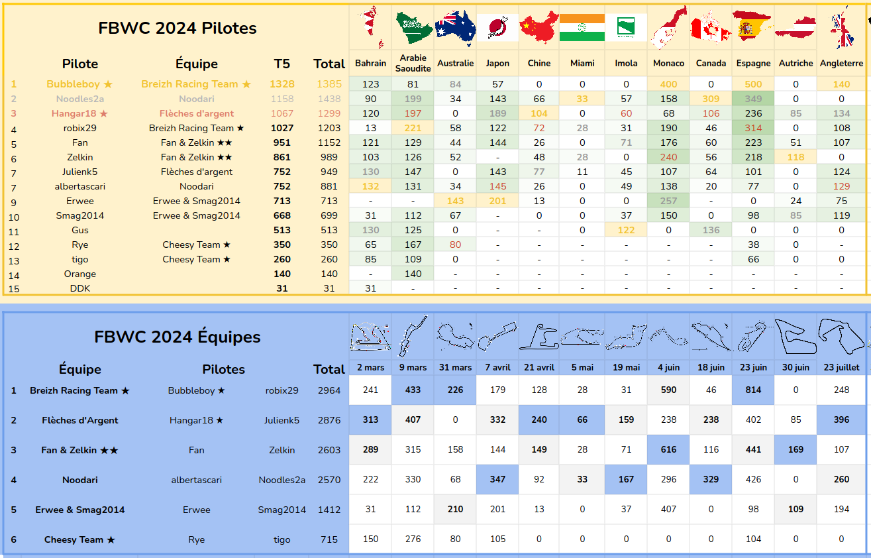Click the 'Angleterre' column header
This screenshot has height=558, width=871.
pyautogui.click(x=841, y=64)
